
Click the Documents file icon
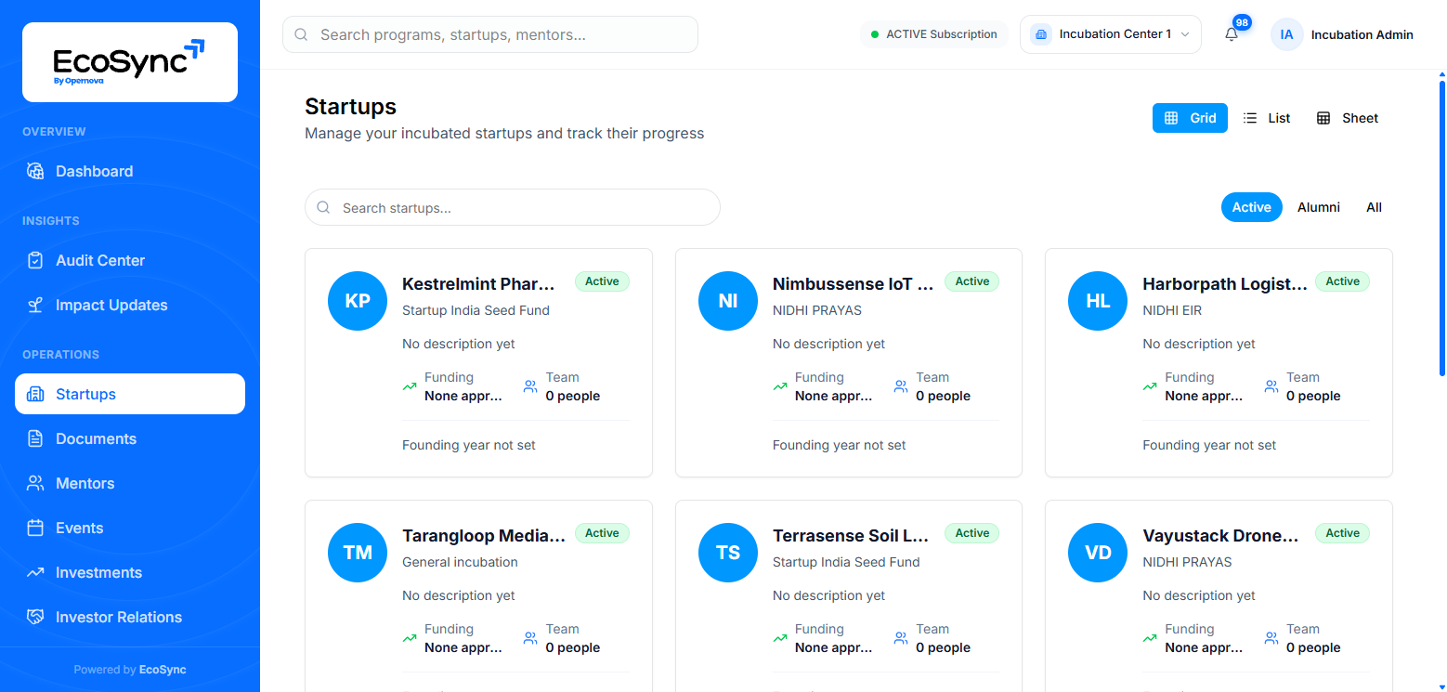35,438
